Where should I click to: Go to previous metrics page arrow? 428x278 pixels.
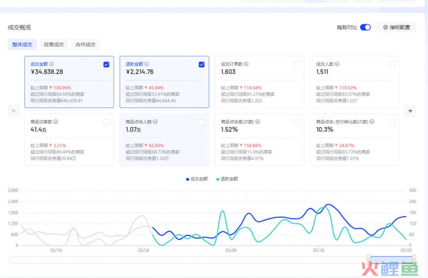[14, 111]
